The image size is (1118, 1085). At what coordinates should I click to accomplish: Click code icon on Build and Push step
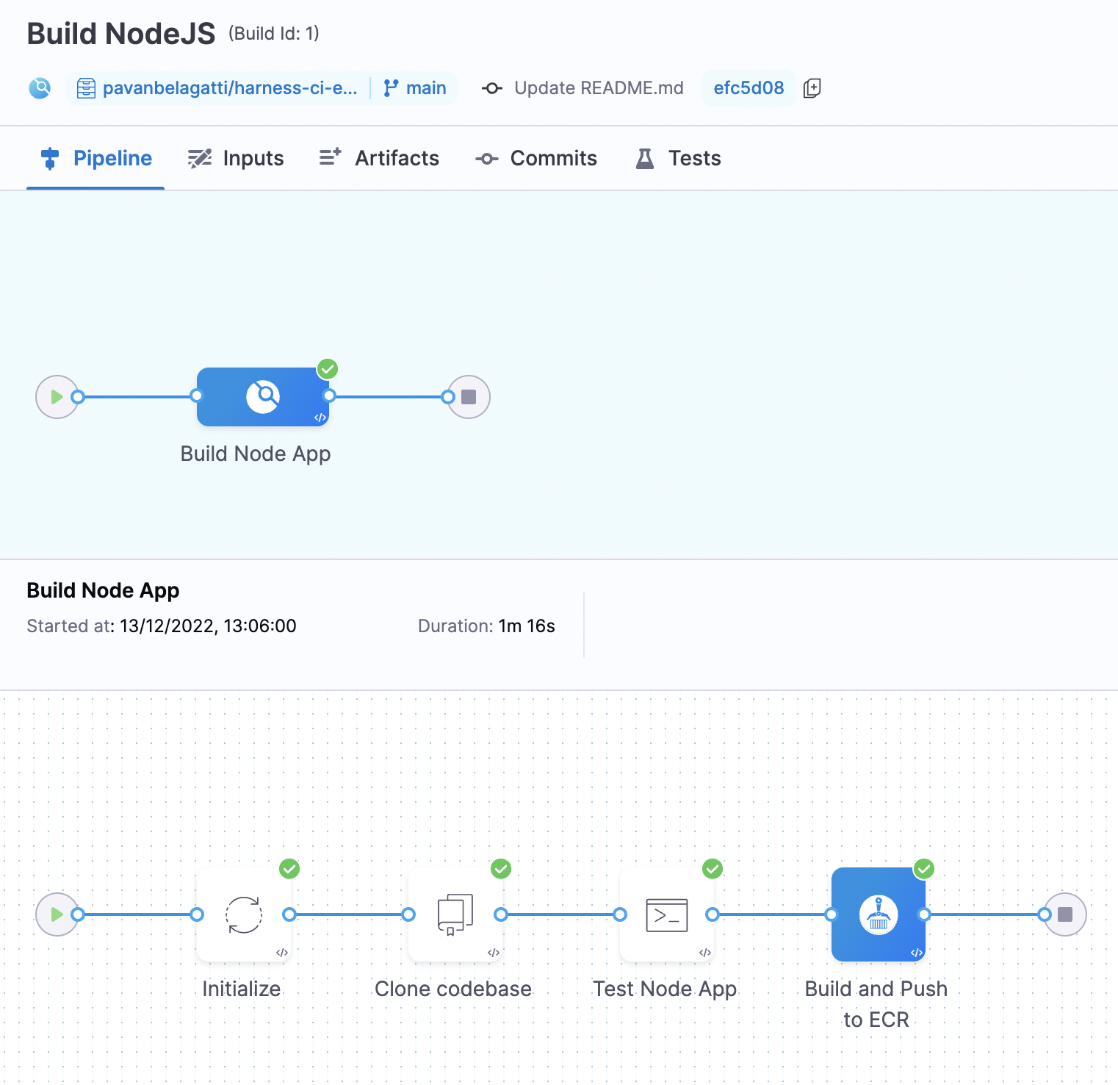pos(917,953)
